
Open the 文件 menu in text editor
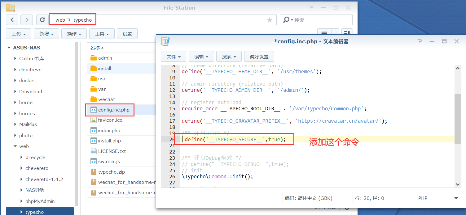pyautogui.click(x=173, y=57)
